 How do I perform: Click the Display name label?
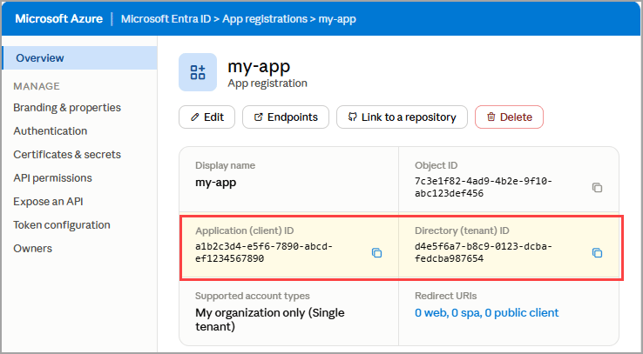click(225, 165)
